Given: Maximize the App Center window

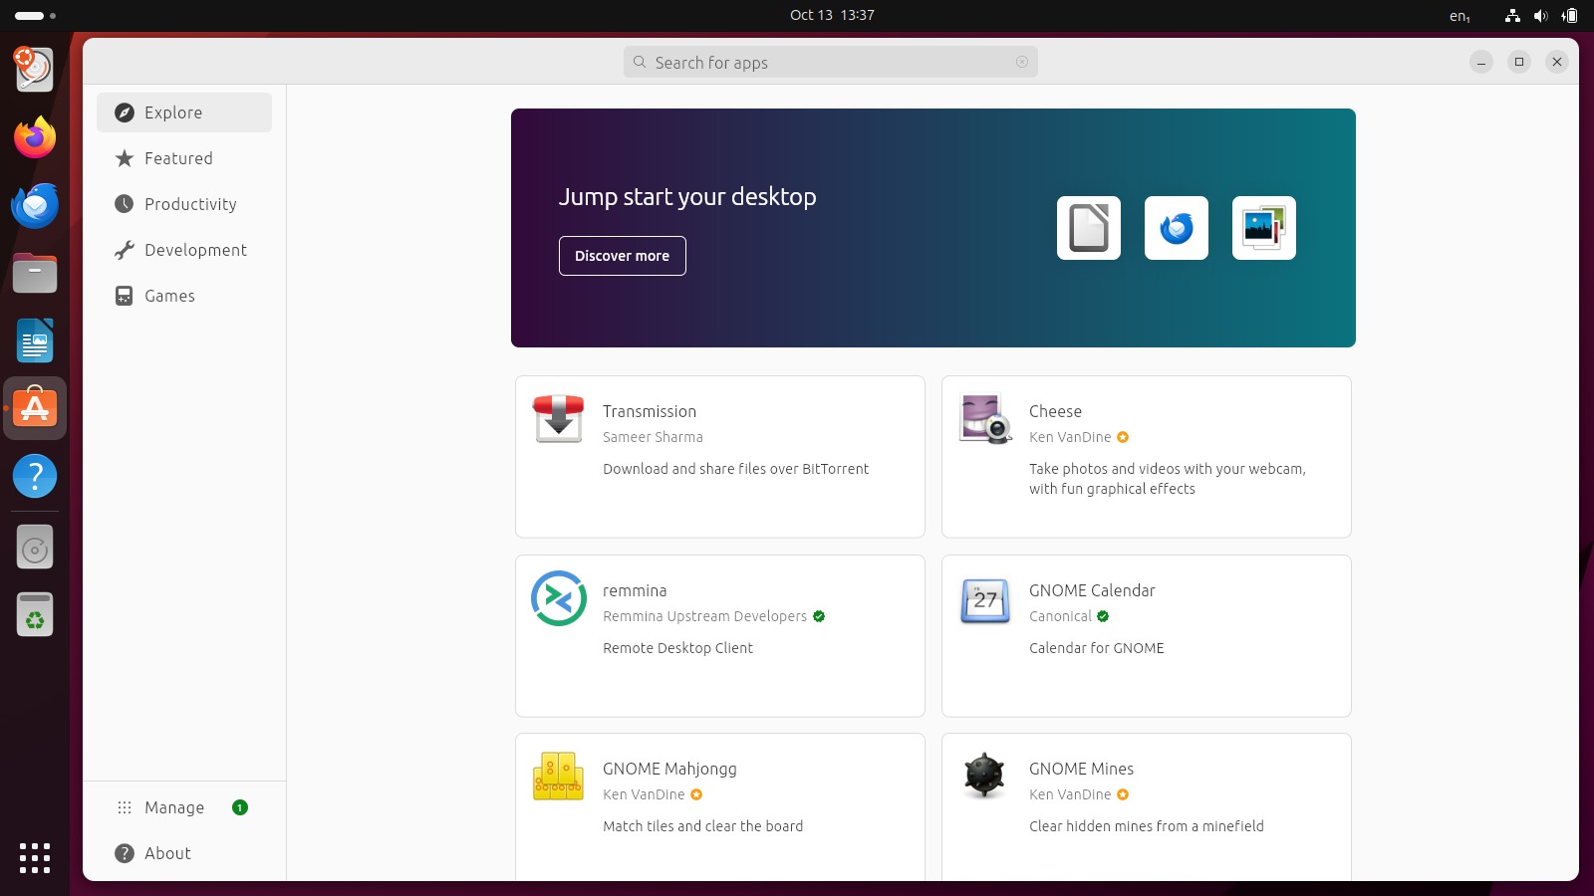Looking at the screenshot, I should pyautogui.click(x=1519, y=62).
